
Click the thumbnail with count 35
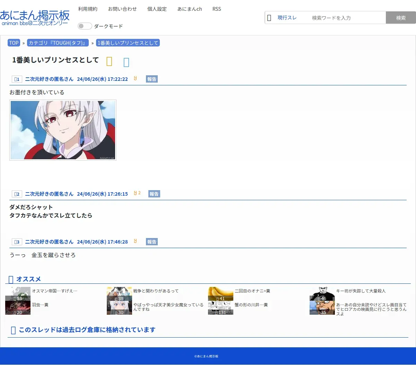click(322, 308)
